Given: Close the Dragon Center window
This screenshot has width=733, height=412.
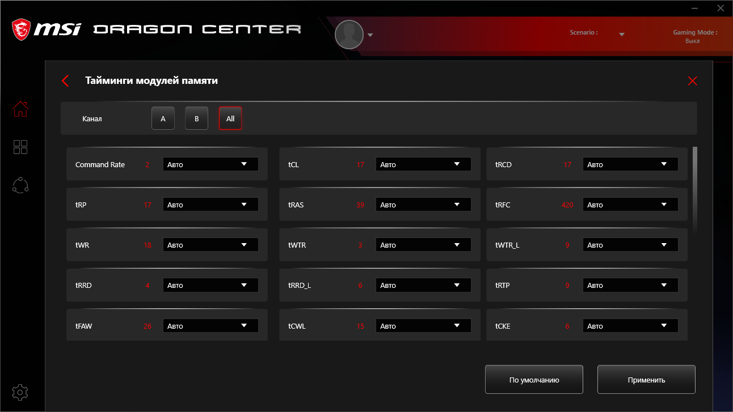Looking at the screenshot, I should pyautogui.click(x=720, y=9).
